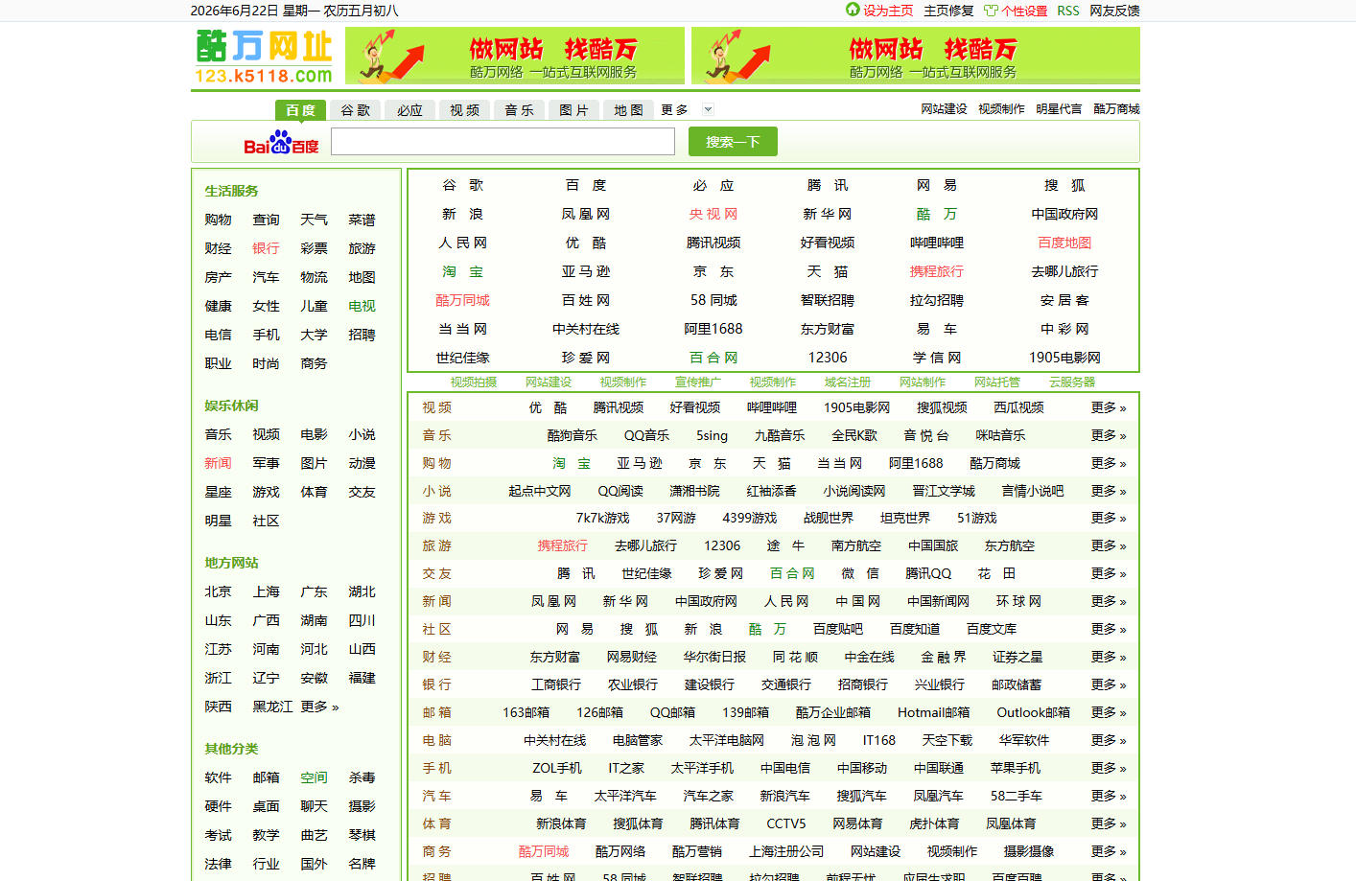Expand 更多 » in the 游戏 row

pos(1109,518)
